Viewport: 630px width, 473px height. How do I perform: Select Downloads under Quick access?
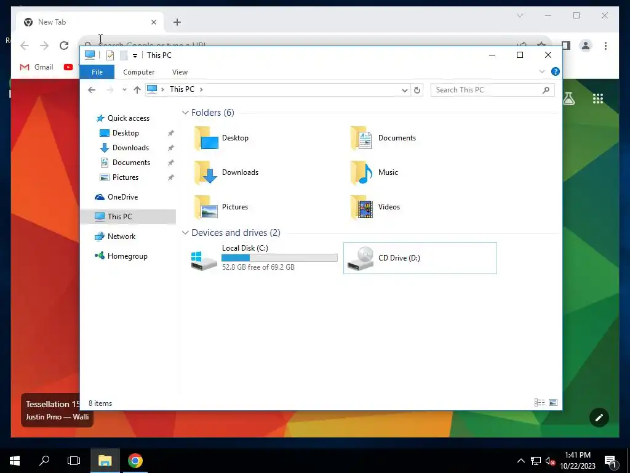click(x=130, y=148)
